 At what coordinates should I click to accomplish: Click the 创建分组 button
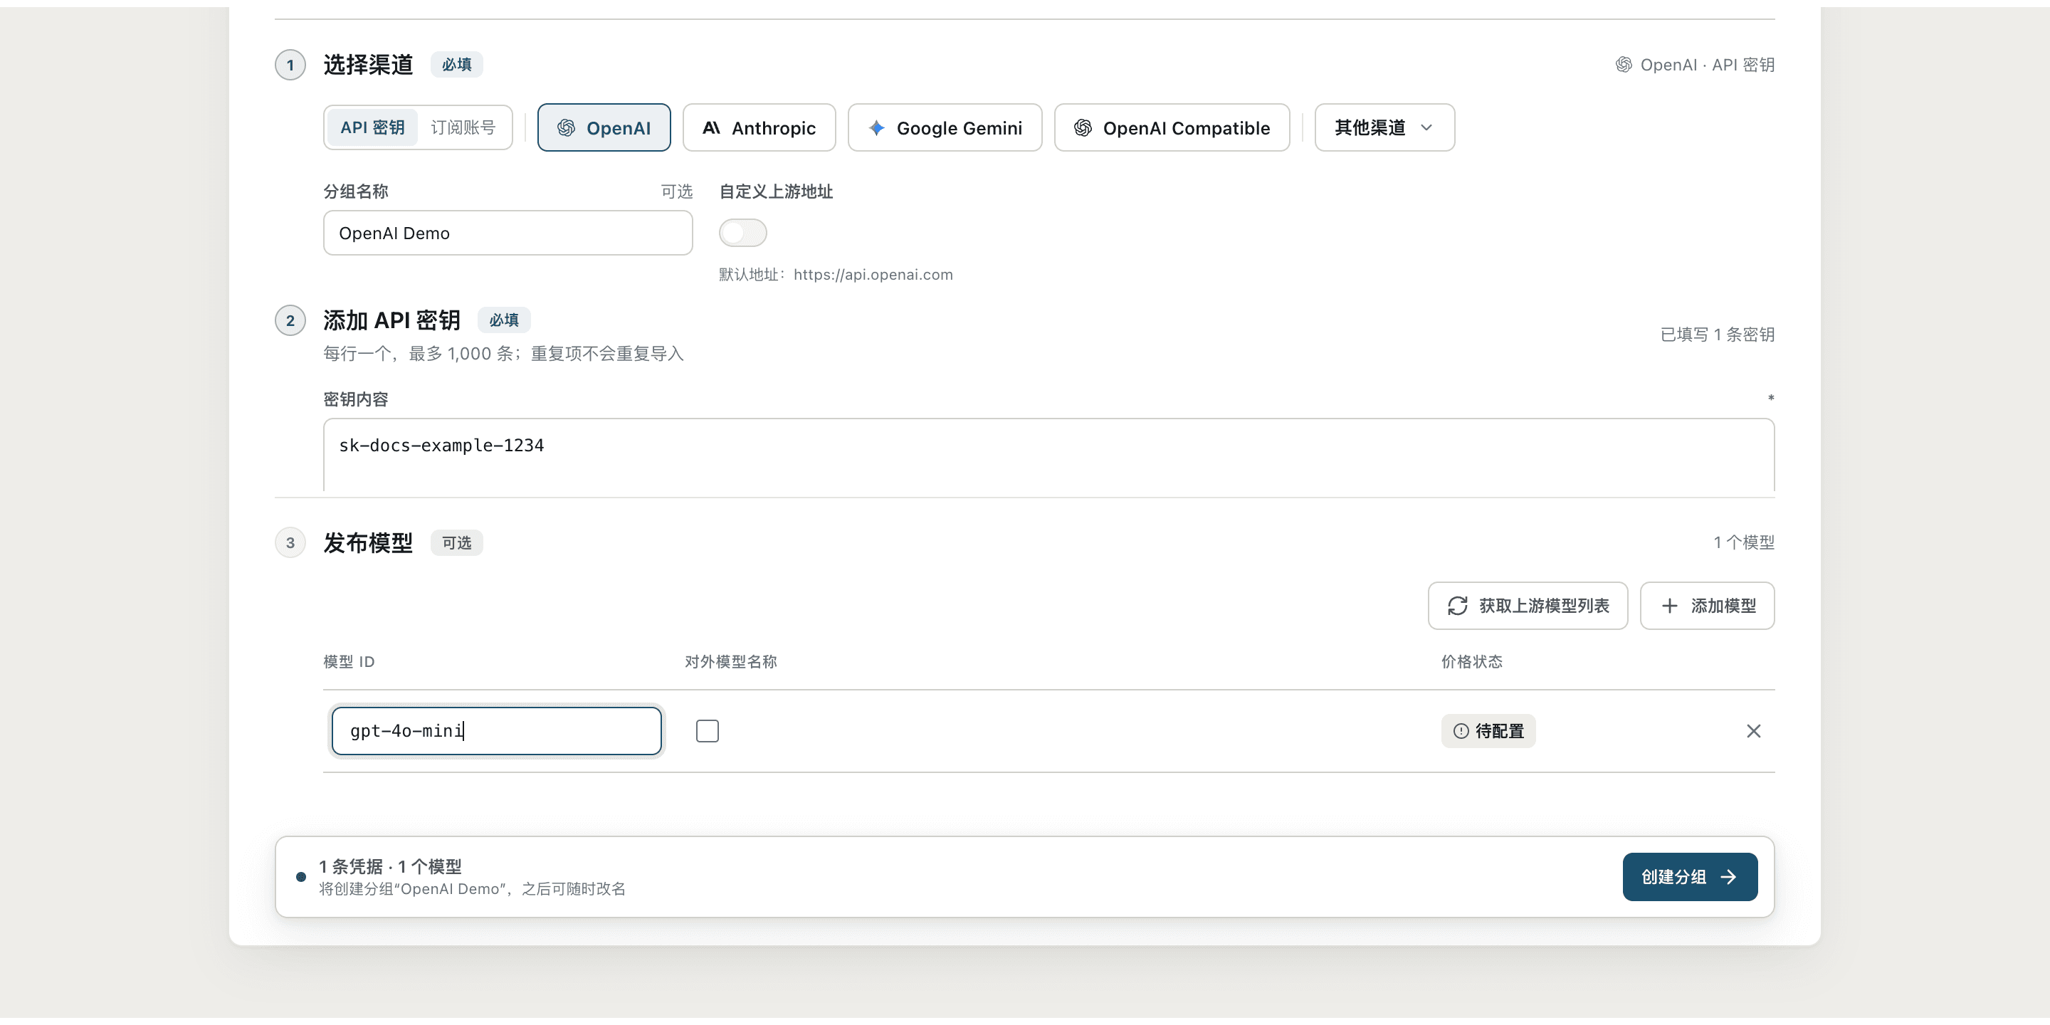[x=1690, y=877]
